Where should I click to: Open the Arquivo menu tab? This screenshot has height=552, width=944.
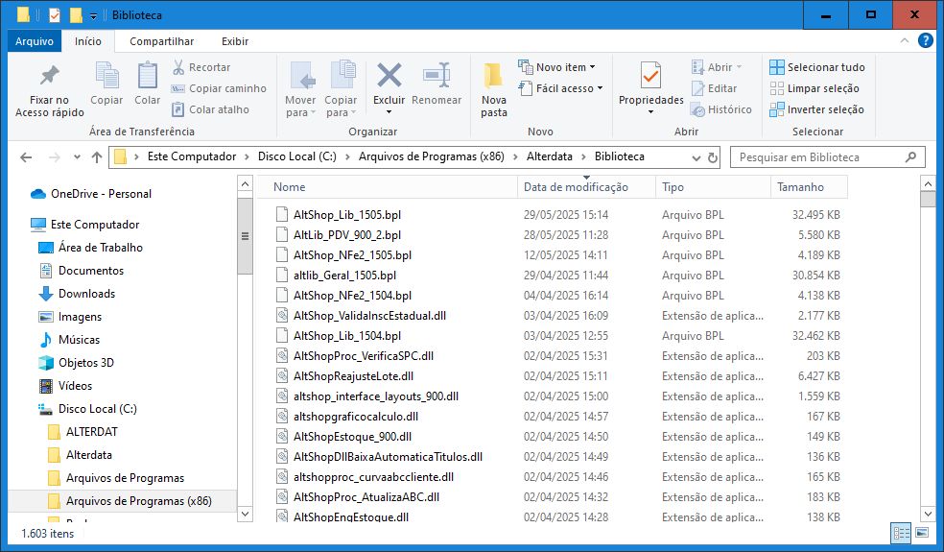(x=35, y=41)
